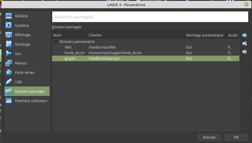The width and height of the screenshot is (252, 143).
Task: Click the USB plug icon
Action: (x=9, y=82)
